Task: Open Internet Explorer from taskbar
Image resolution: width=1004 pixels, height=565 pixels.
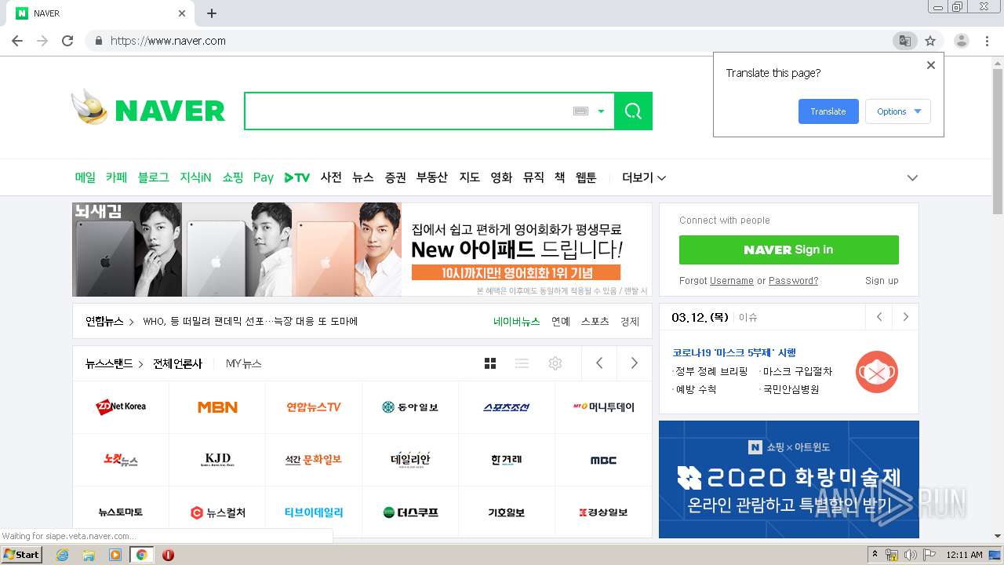Action: tap(62, 555)
